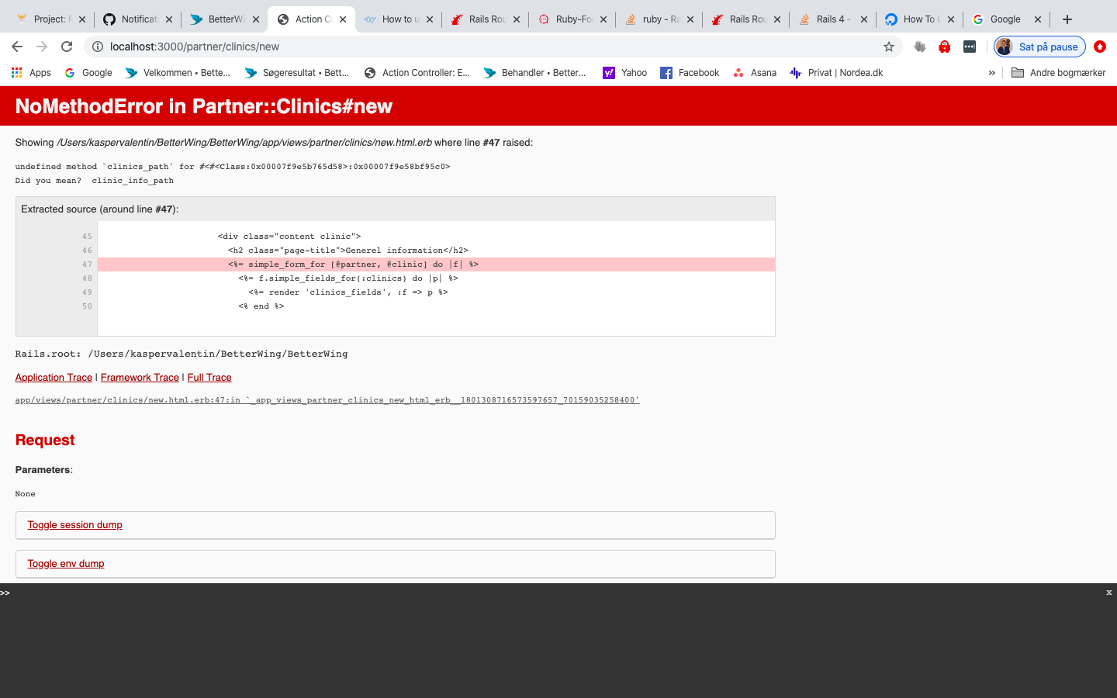
Task: Open the 'Sat på pause' profile menu
Action: [1039, 47]
